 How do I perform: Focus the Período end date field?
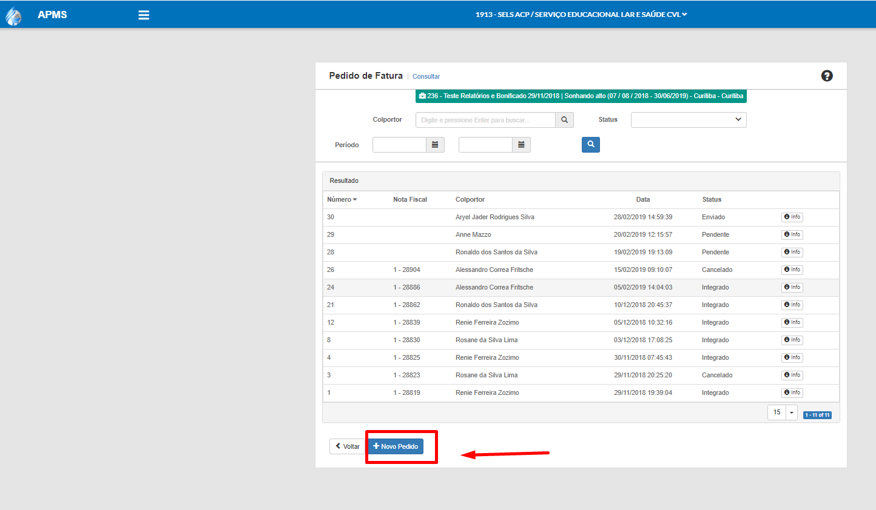[x=485, y=145]
